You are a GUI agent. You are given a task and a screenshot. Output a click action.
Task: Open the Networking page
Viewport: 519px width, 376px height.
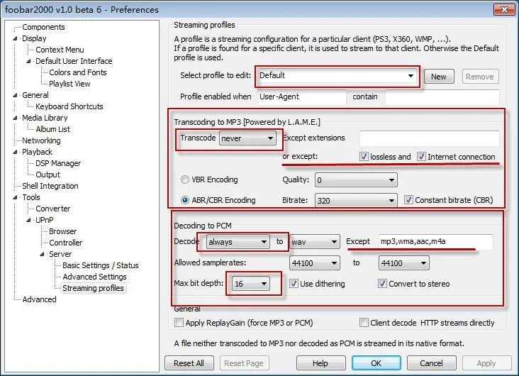point(41,140)
